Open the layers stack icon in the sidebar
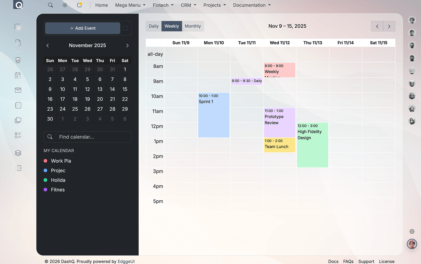 (x=18, y=153)
